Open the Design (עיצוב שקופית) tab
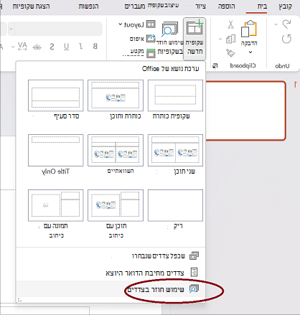This screenshot has width=300, height=315. [163, 5]
